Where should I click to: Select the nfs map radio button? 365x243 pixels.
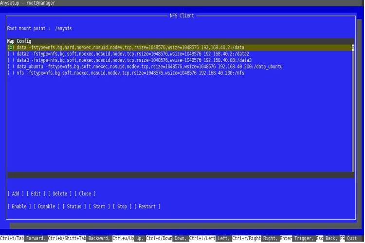pos(11,73)
